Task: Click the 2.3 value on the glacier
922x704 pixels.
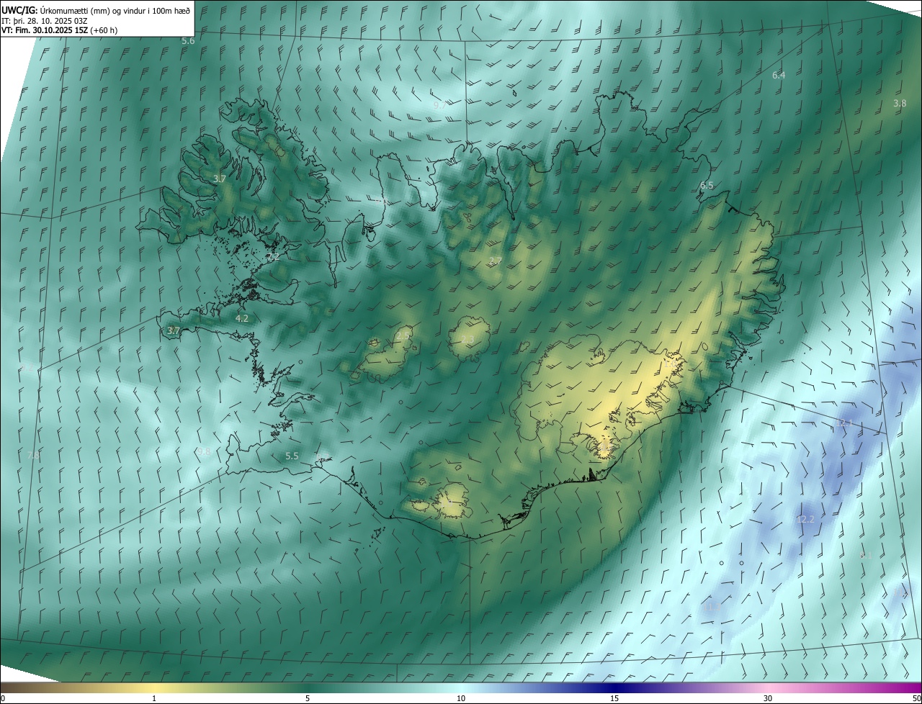Action: 468,340
